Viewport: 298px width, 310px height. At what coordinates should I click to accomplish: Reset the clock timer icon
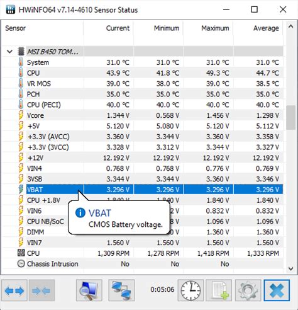[190, 290]
